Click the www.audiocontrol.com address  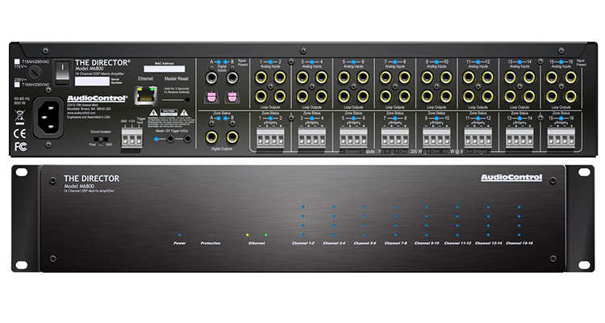(81, 113)
